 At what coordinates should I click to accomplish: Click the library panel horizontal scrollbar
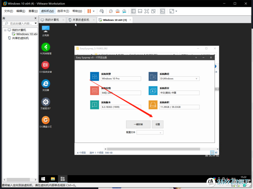tap(18, 179)
